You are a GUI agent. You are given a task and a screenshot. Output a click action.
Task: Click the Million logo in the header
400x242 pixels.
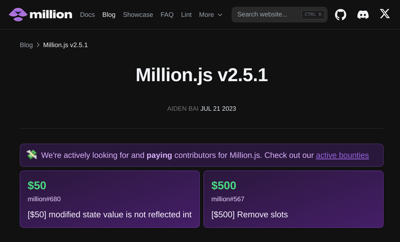point(41,15)
